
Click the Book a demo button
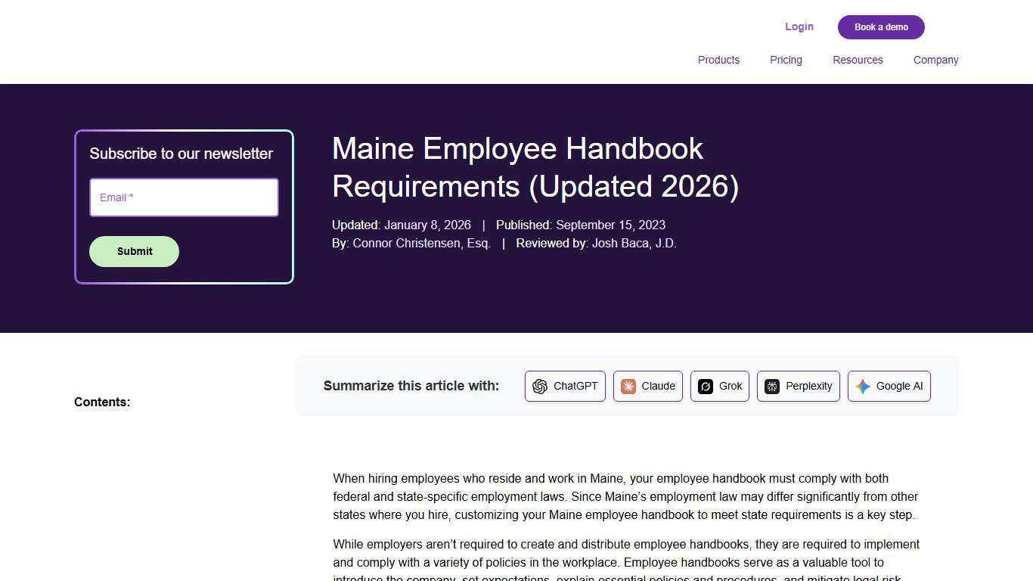881,26
